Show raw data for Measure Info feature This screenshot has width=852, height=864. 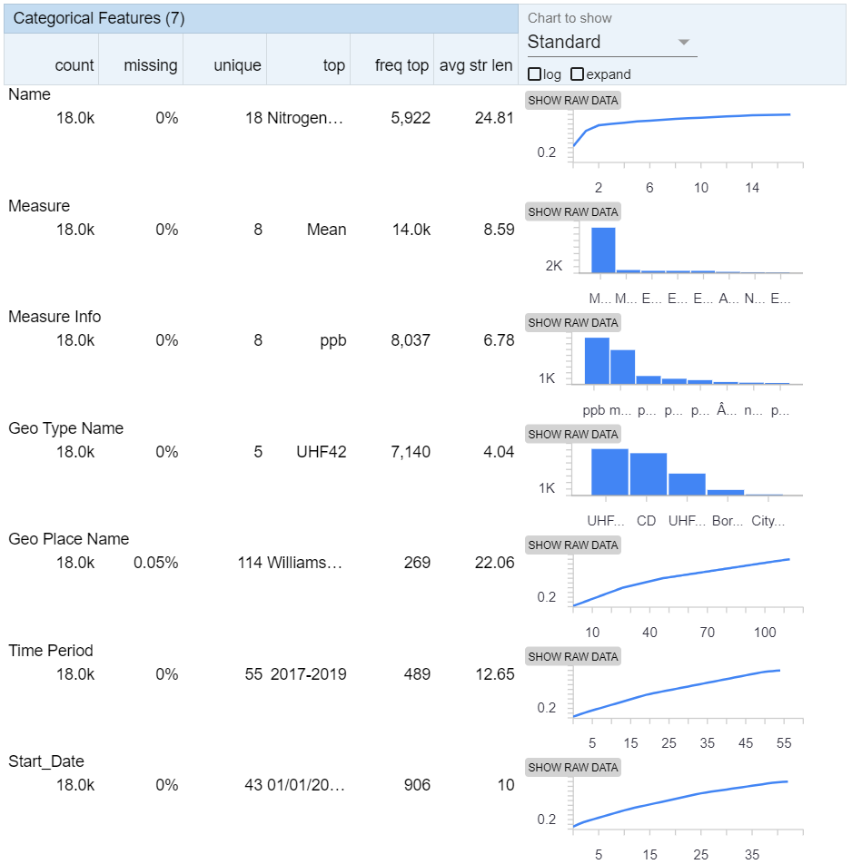[573, 322]
